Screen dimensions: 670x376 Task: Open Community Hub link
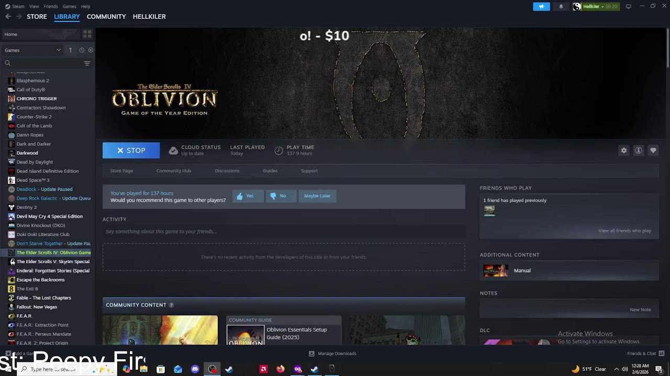(x=174, y=171)
